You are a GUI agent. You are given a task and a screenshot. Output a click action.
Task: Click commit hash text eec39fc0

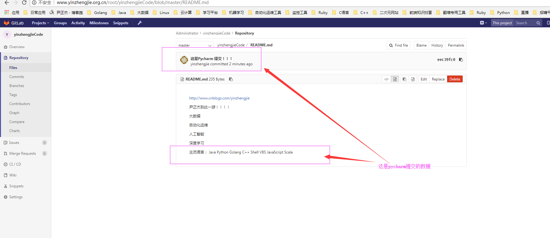446,60
